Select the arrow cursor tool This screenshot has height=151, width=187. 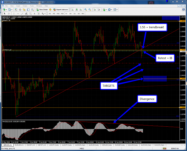5,14
